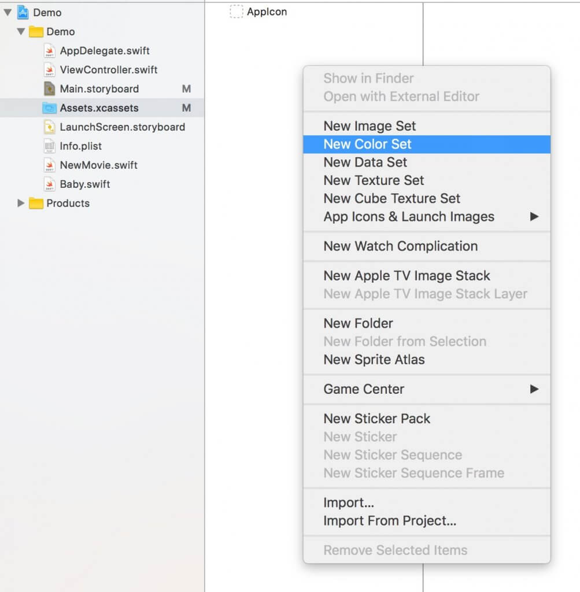
Task: Choose New Color Set in context menu
Action: (427, 144)
